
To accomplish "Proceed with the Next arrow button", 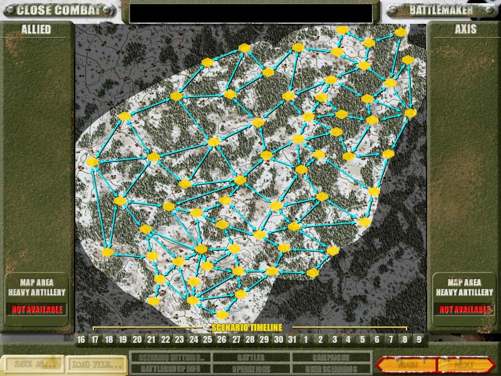I will pos(466,365).
